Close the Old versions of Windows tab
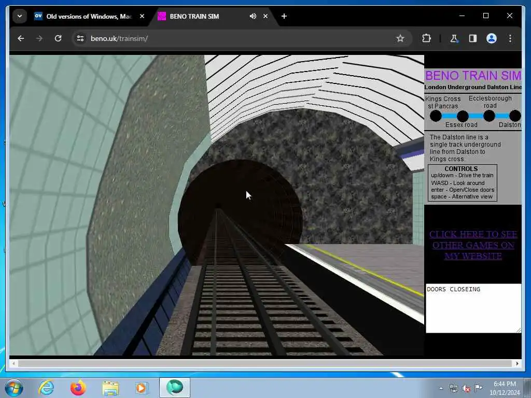Screen dimensions: 531x398 tap(142, 16)
